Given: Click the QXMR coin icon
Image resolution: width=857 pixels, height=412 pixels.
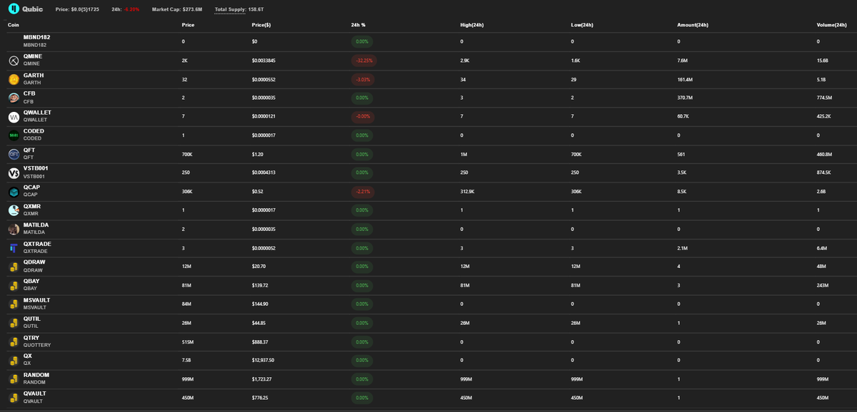Looking at the screenshot, I should 14,210.
